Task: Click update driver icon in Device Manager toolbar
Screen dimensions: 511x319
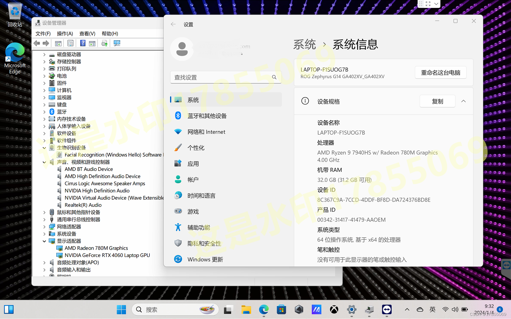Action: click(x=104, y=43)
